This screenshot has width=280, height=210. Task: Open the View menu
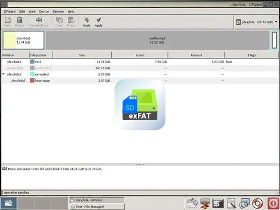point(32,12)
